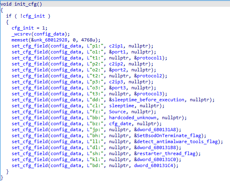
Task: Click the L"p1:" string literal
Action: coord(95,46)
